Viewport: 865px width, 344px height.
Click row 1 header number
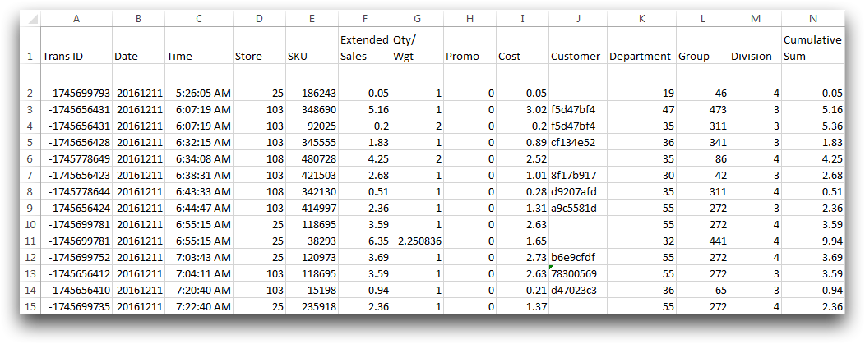[x=30, y=56]
